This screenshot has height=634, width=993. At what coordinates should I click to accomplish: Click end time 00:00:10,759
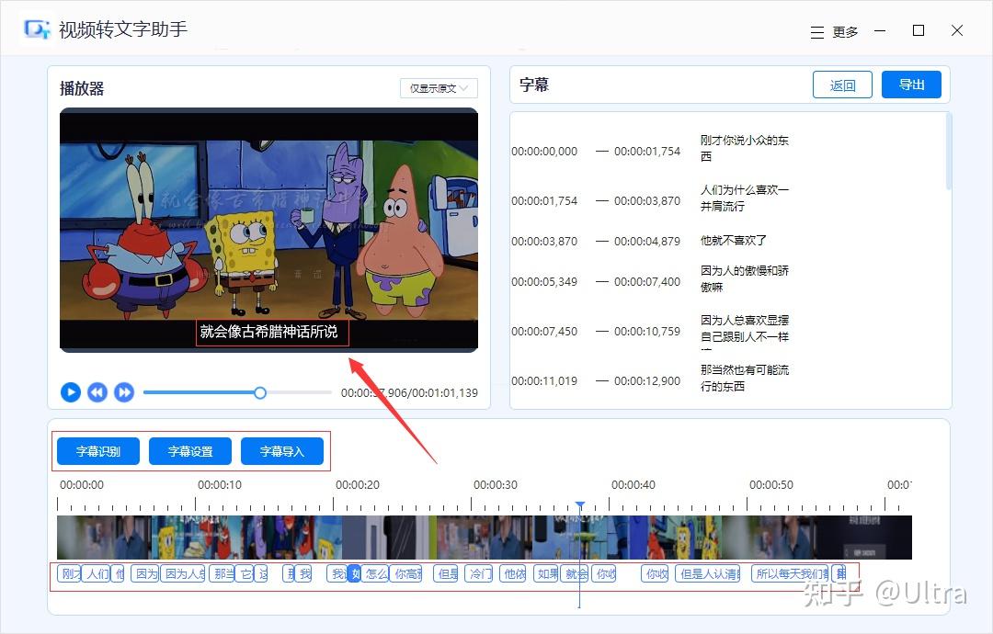[x=647, y=332]
